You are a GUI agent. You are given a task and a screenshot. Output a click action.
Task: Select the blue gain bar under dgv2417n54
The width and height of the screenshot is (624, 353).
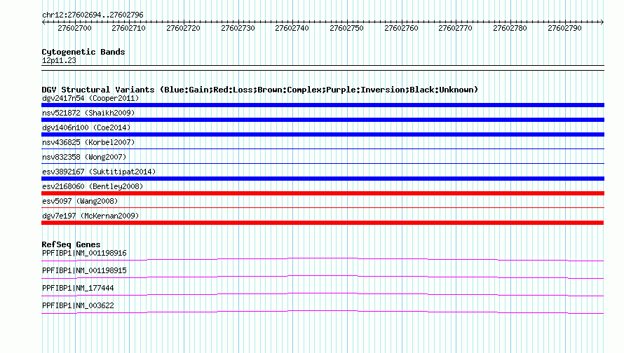[x=323, y=105]
